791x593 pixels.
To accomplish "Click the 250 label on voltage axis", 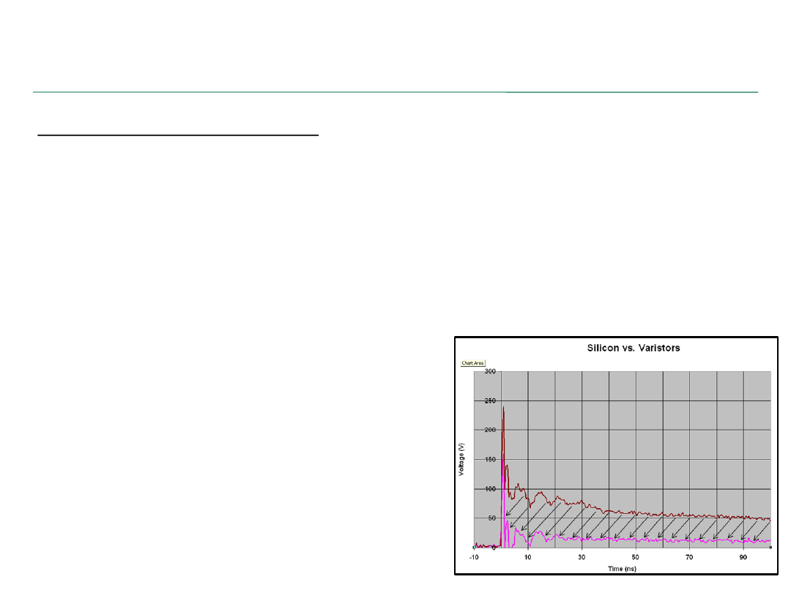I will 471,401.
